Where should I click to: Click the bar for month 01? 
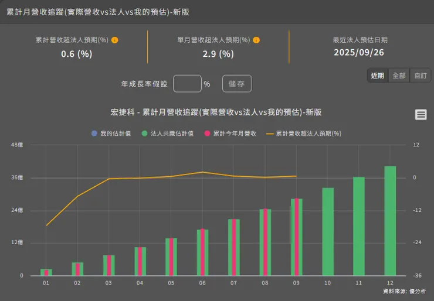[x=46, y=272]
